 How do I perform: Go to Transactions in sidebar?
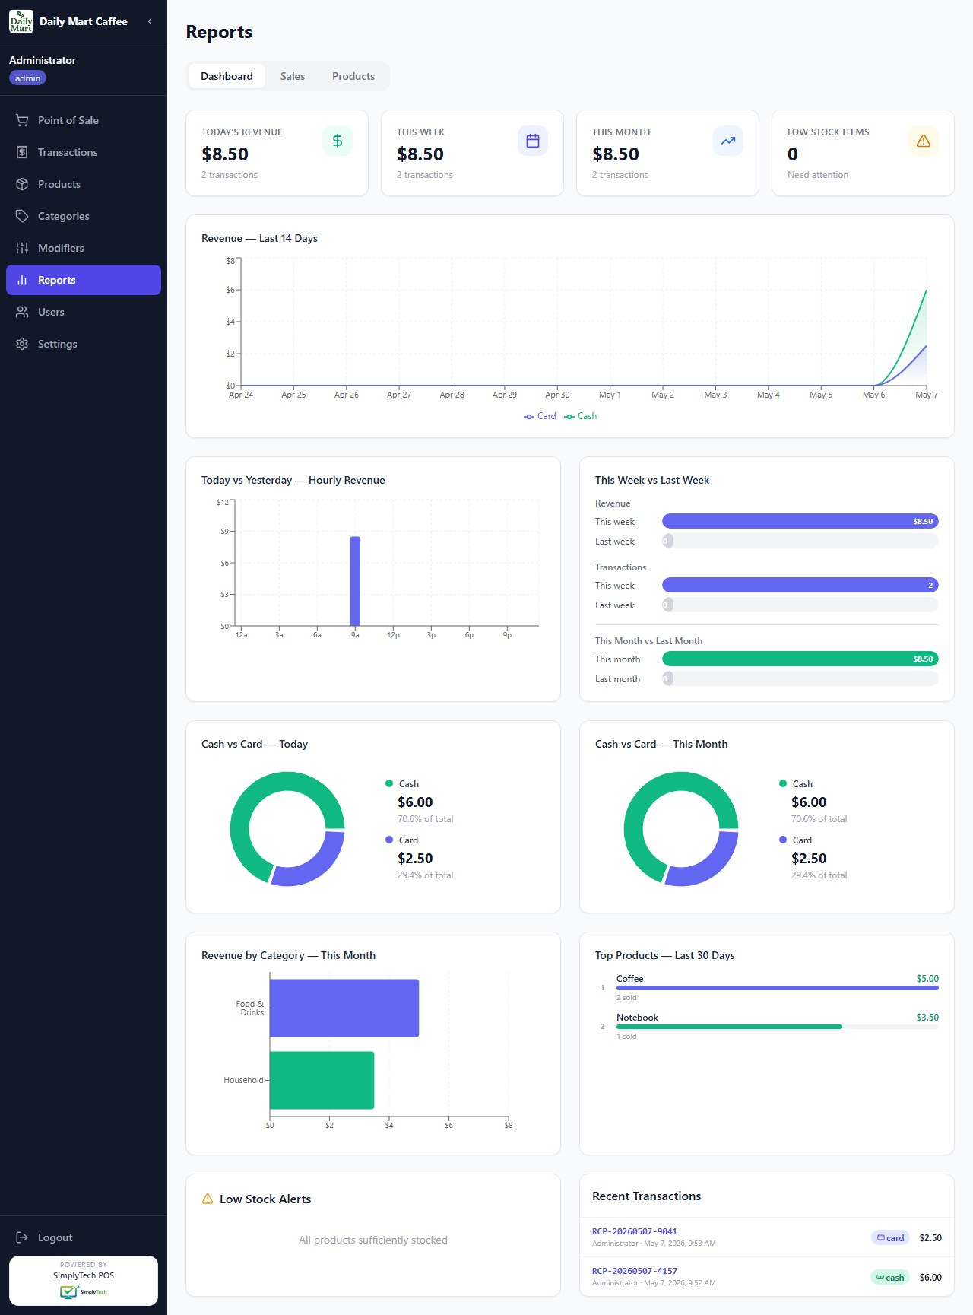pyautogui.click(x=84, y=152)
